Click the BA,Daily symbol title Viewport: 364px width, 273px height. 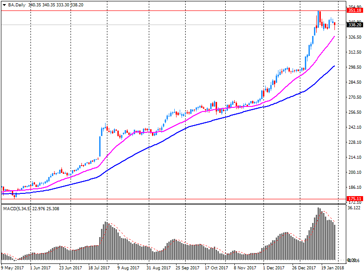click(17, 5)
